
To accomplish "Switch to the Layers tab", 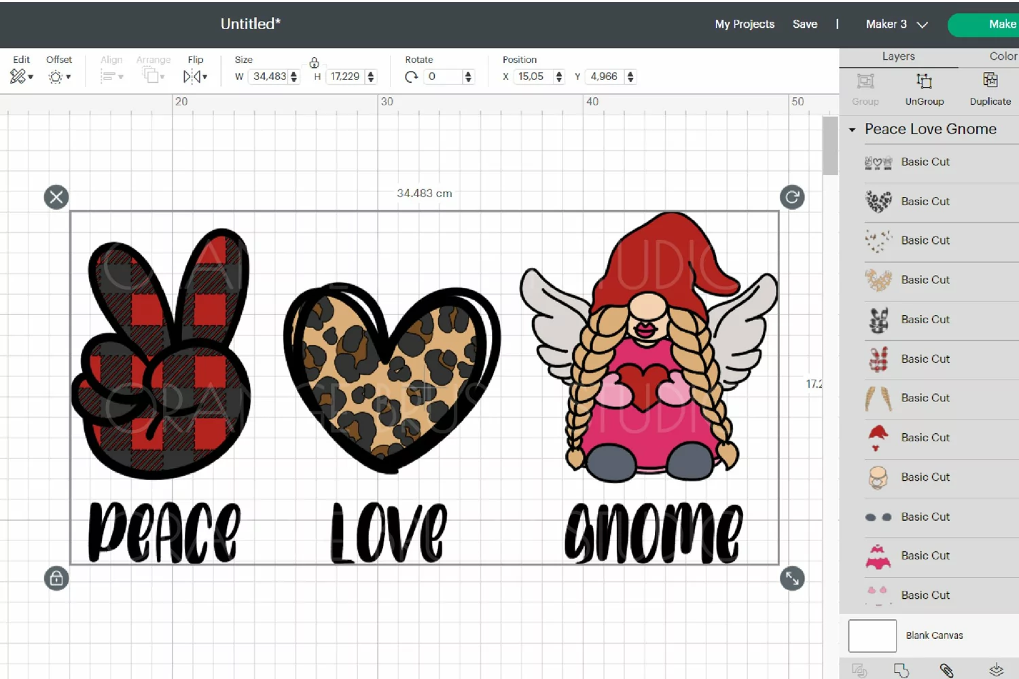I will (x=898, y=56).
